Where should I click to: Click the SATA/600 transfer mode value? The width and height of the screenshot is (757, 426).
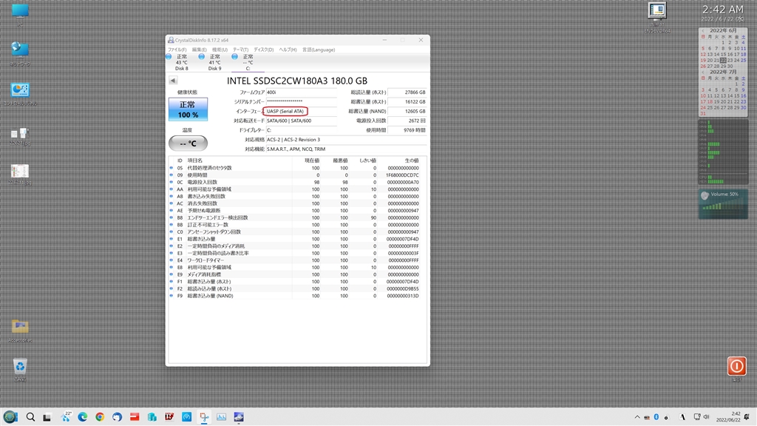click(x=302, y=121)
